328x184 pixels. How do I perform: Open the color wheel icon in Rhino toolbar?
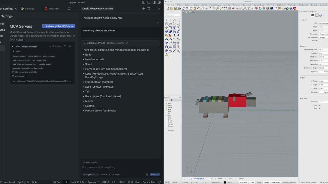260,8
